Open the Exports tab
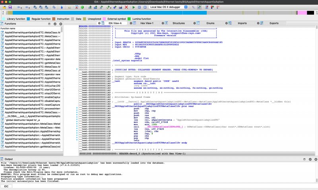The width and height of the screenshot is (318, 190). point(274,23)
